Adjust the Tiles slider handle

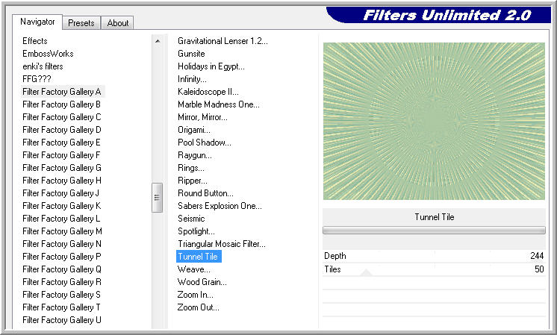click(366, 272)
